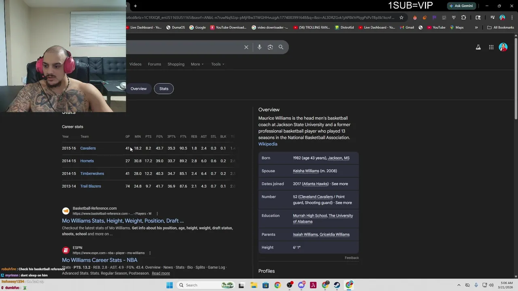Image resolution: width=518 pixels, height=291 pixels.
Task: Open Google Lens image search icon
Action: click(x=270, y=47)
